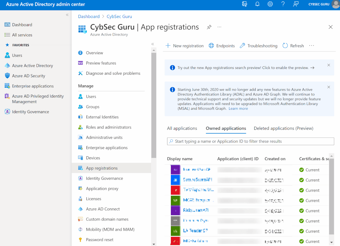Open the notifications bell in header
The width and height of the screenshot is (340, 246).
(257, 4)
